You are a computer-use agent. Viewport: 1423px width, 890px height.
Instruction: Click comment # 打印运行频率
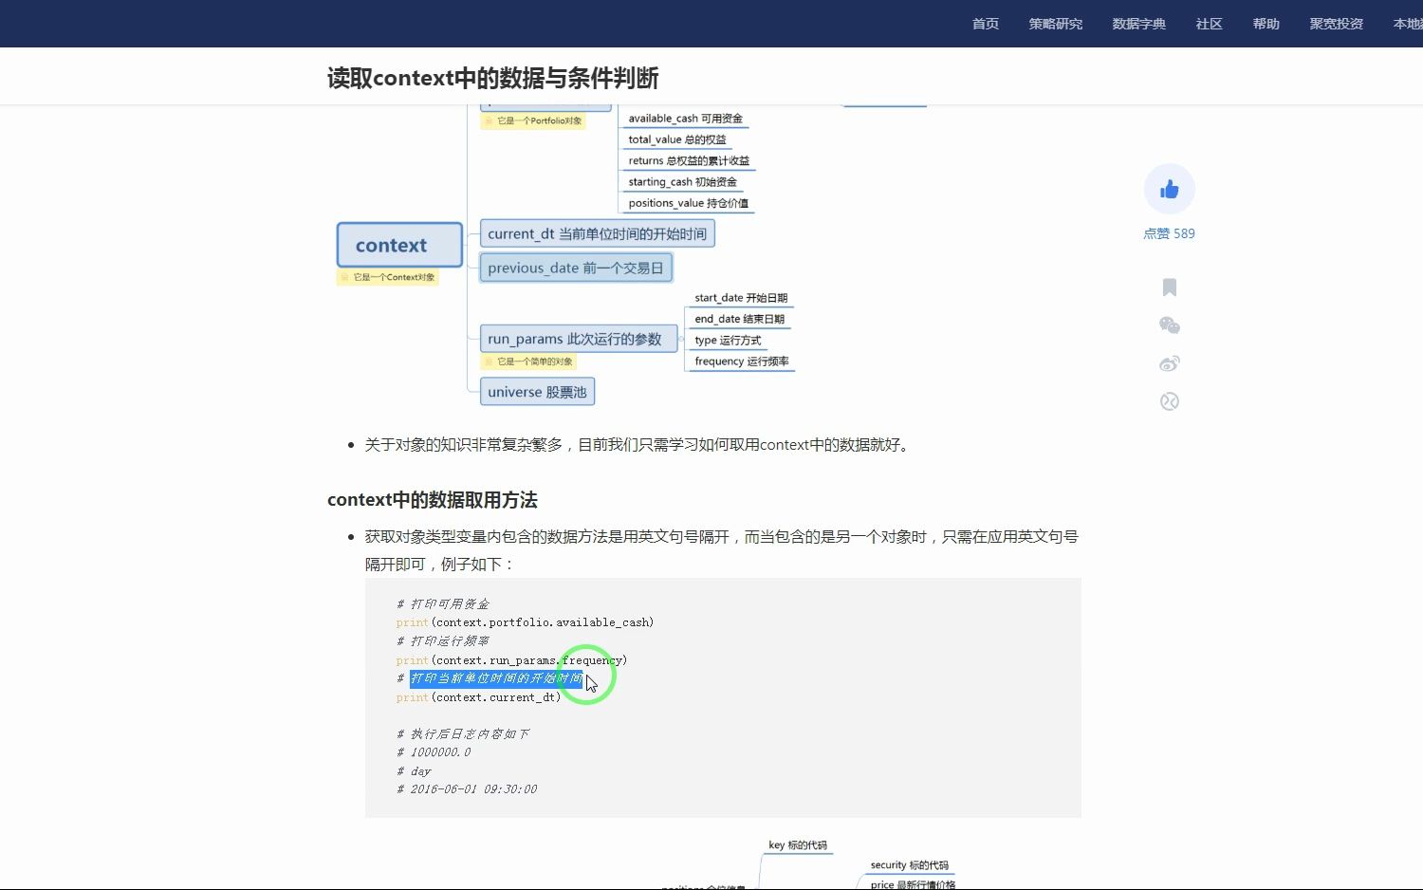pyautogui.click(x=443, y=641)
